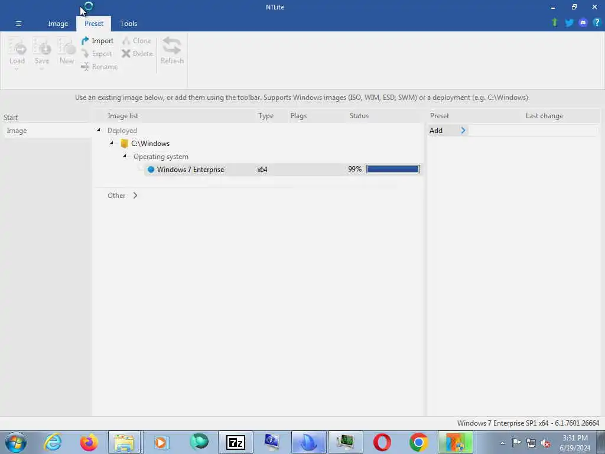The height and width of the screenshot is (454, 605).
Task: Click the Operating system label
Action: (161, 156)
